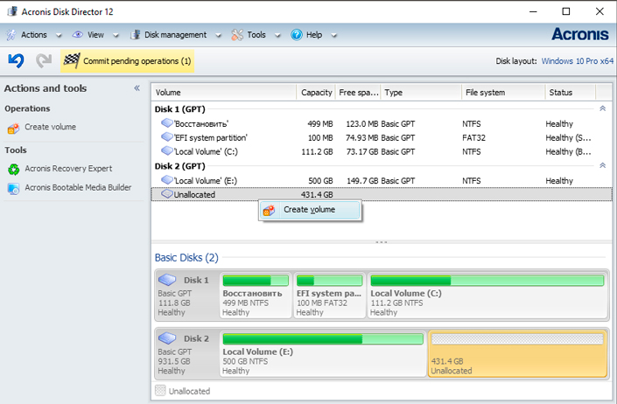Click the View menu eye icon

coord(78,35)
